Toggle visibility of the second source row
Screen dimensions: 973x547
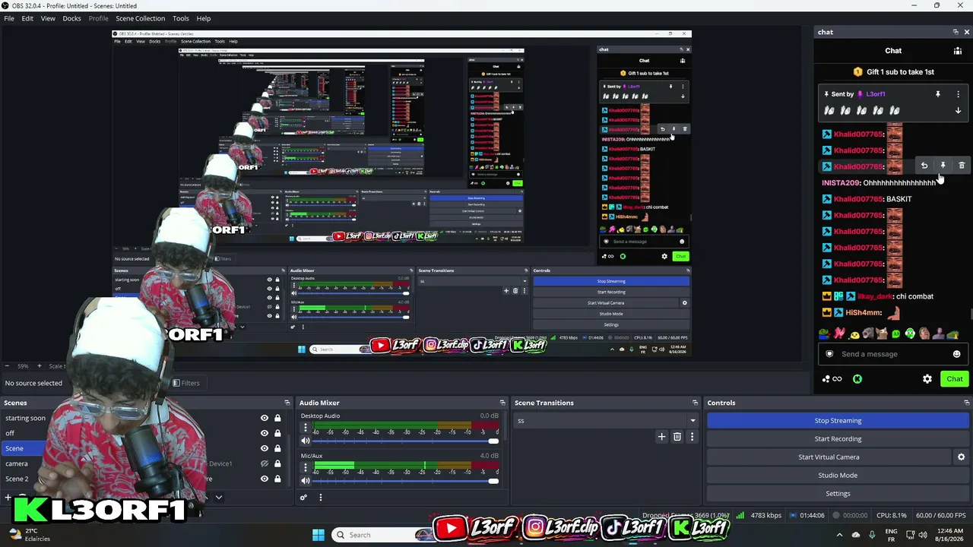point(265,433)
